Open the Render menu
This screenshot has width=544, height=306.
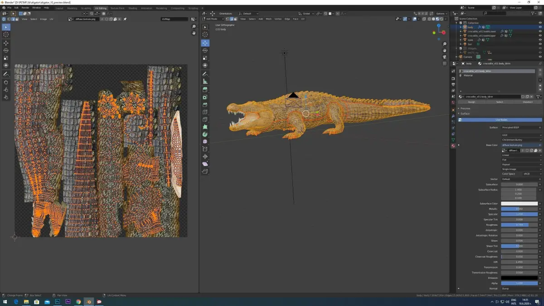(x=25, y=8)
